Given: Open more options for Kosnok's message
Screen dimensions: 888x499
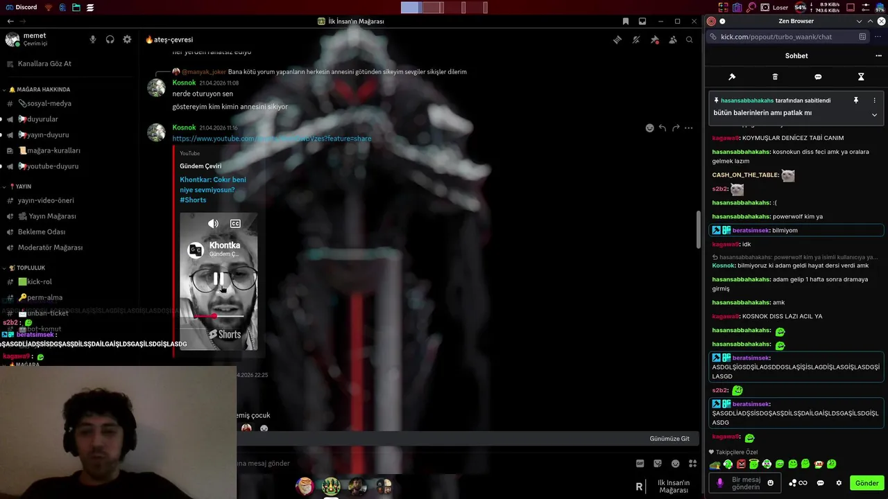Looking at the screenshot, I should click(x=688, y=128).
